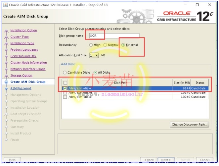
Task: Select All Disks radio button
Action: coord(95,73)
